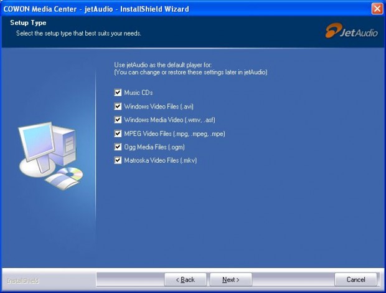This screenshot has width=386, height=293.
Task: Toggle Ogg Media Files (.ogm) checkbox
Action: pyautogui.click(x=118, y=147)
